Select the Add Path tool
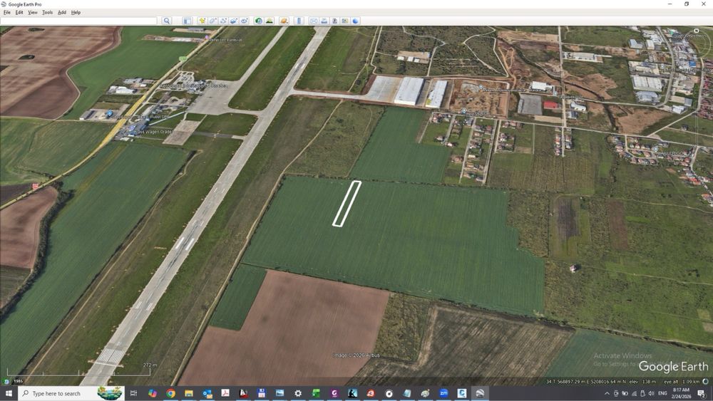The width and height of the screenshot is (713, 401). pyautogui.click(x=222, y=21)
